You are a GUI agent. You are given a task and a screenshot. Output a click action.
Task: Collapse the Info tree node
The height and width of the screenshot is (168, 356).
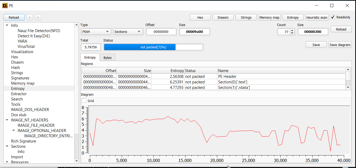coord(7,26)
